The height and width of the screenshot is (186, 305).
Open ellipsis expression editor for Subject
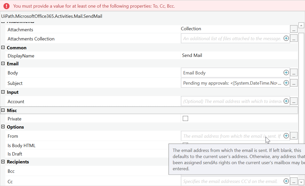click(x=294, y=83)
